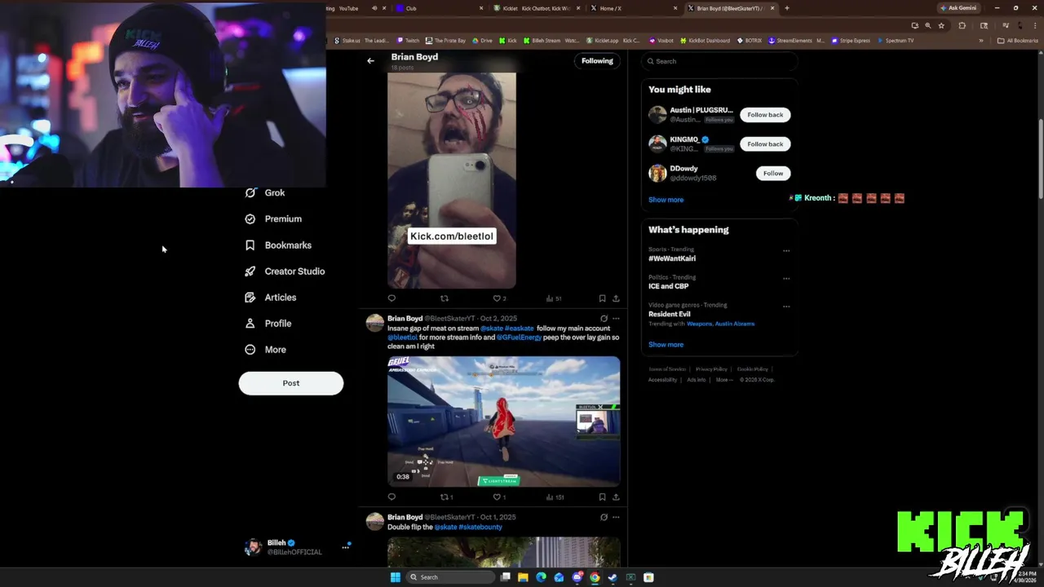Reply to the Kick.com/bleetlol post
The height and width of the screenshot is (587, 1044).
point(391,298)
